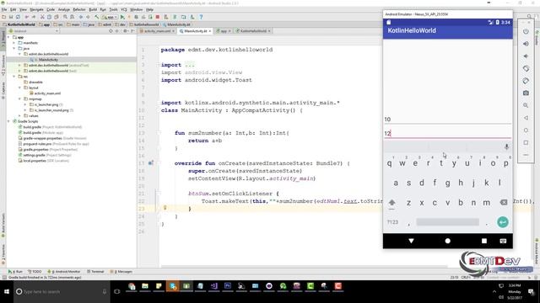The height and width of the screenshot is (303, 540).
Task: Open the Terminal tool window
Action: pyautogui.click(x=95, y=271)
